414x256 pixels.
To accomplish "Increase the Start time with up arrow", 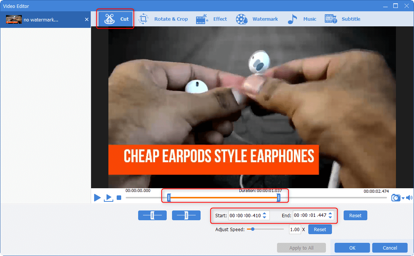I will pos(265,213).
